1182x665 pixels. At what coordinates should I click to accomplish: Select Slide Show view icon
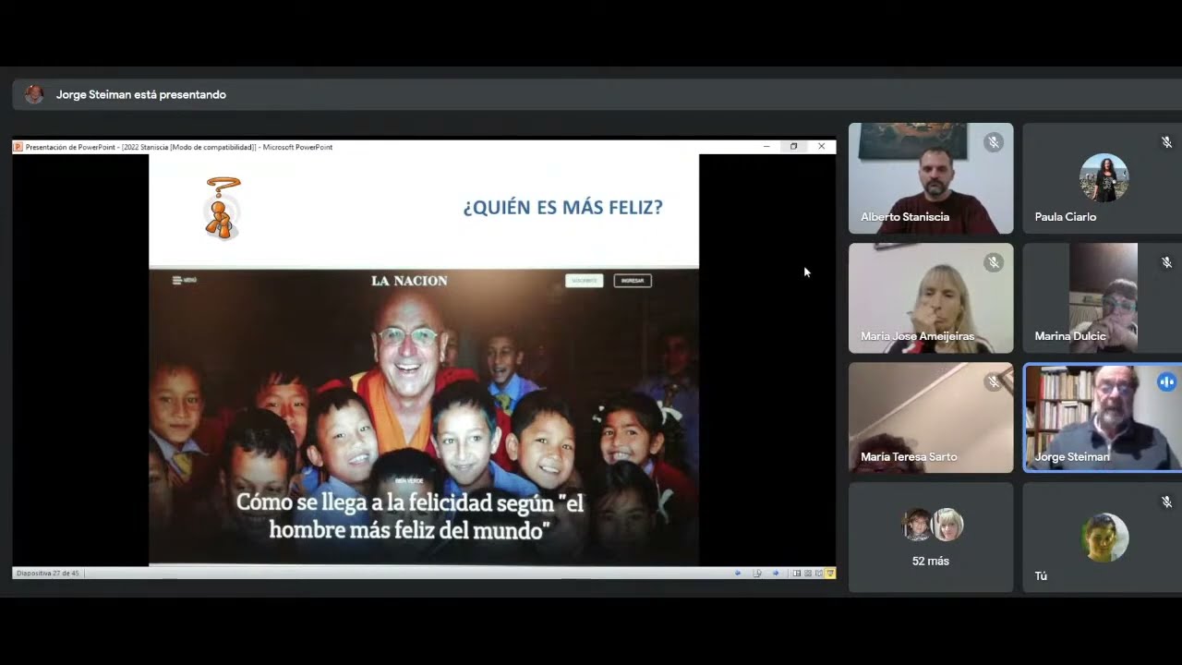[829, 573]
